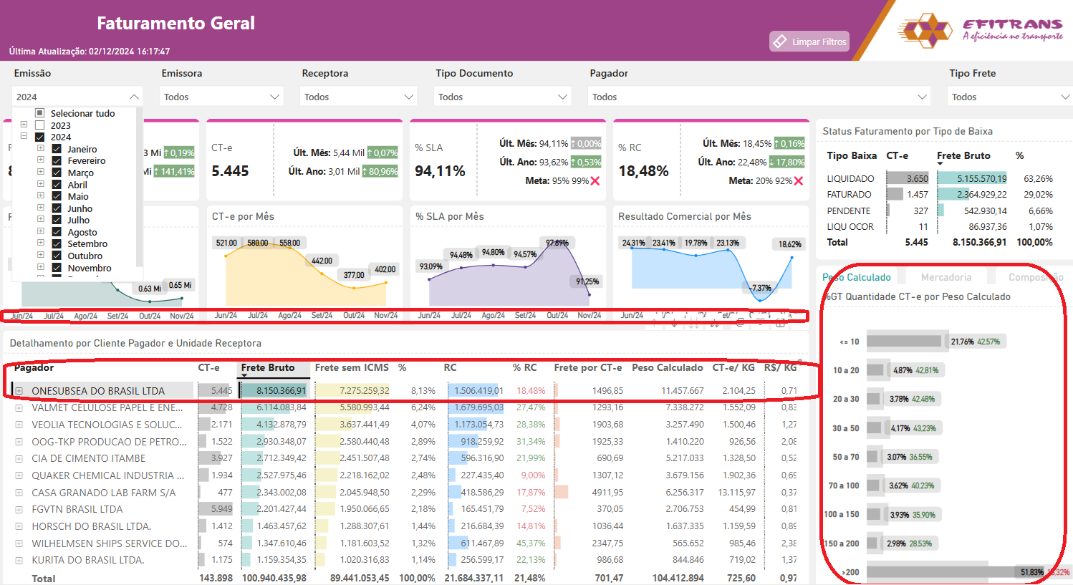
Task: Open the Tipo Frete dropdown
Action: [1010, 97]
